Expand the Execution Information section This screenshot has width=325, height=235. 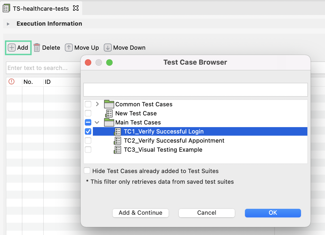8,23
